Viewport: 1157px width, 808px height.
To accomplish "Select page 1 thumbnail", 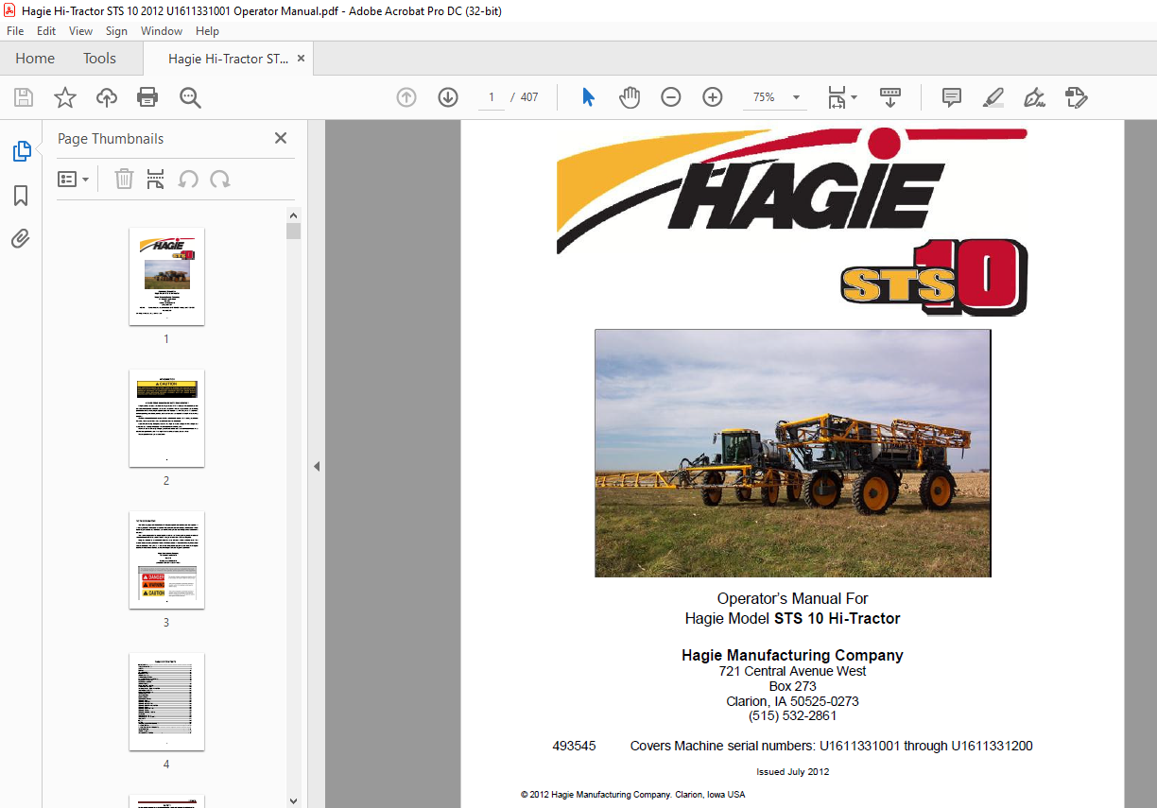I will click(166, 276).
